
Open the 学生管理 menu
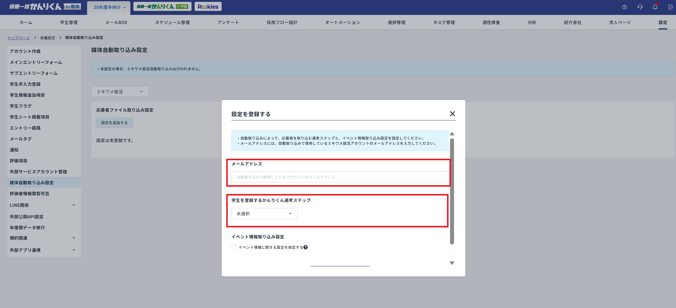point(69,22)
